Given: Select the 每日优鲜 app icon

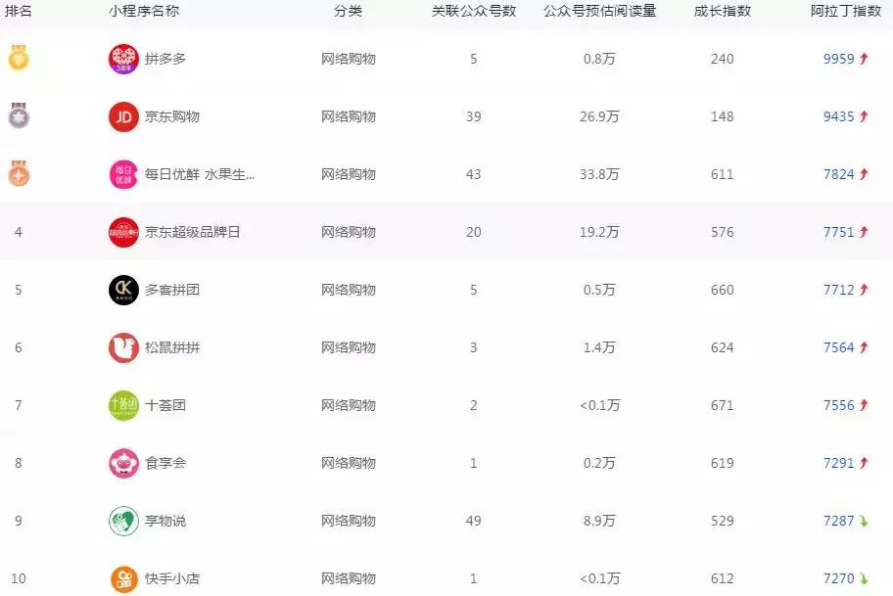Looking at the screenshot, I should point(123,174).
